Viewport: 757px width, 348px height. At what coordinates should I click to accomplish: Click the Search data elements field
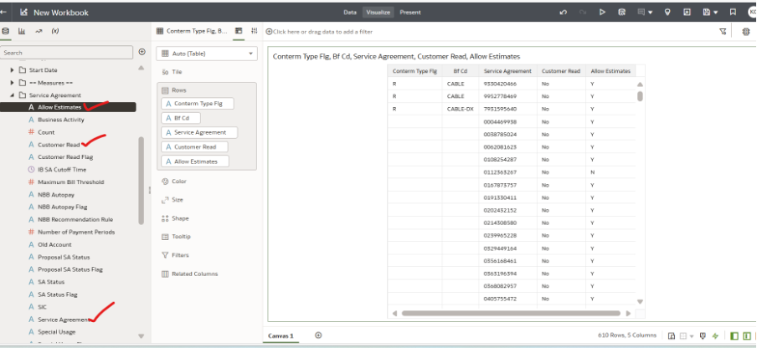[67, 52]
